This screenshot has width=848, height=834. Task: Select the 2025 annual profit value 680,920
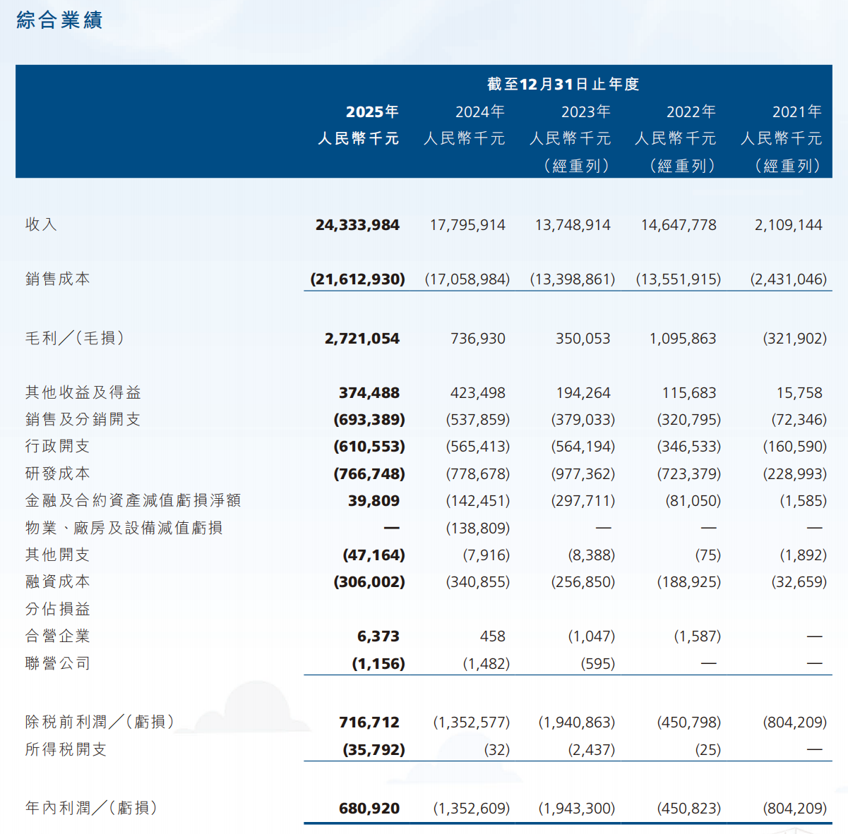pos(369,809)
